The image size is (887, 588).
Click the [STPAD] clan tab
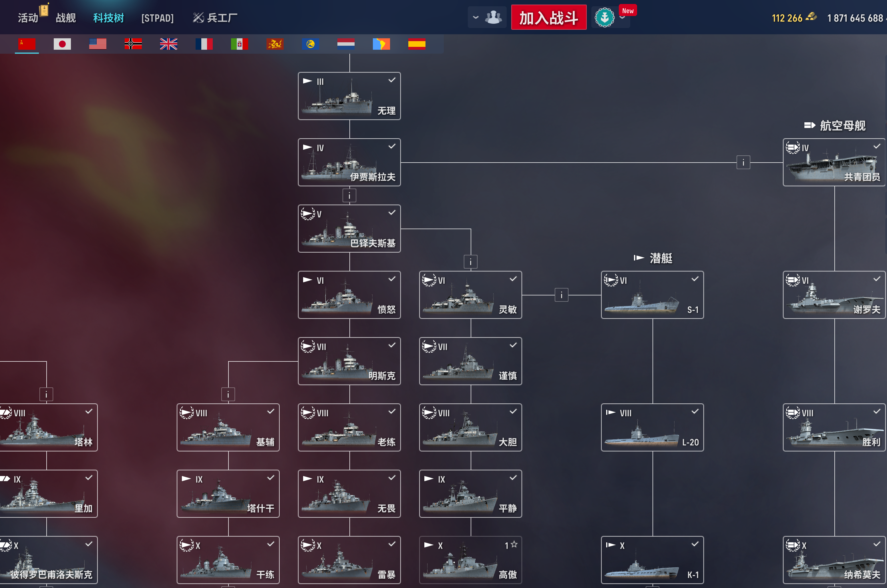tap(157, 18)
